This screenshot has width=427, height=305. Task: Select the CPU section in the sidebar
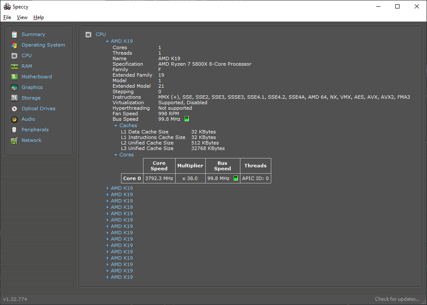point(26,55)
